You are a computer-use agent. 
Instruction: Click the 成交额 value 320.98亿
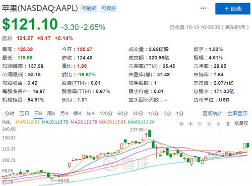click(x=159, y=58)
